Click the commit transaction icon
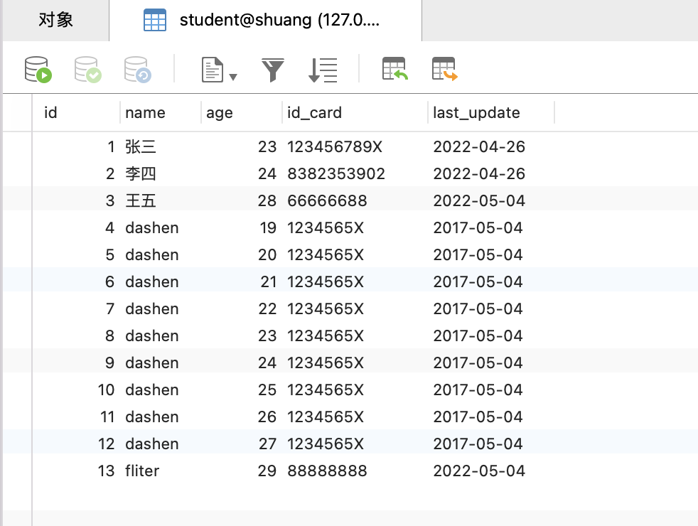The height and width of the screenshot is (526, 698). (88, 70)
